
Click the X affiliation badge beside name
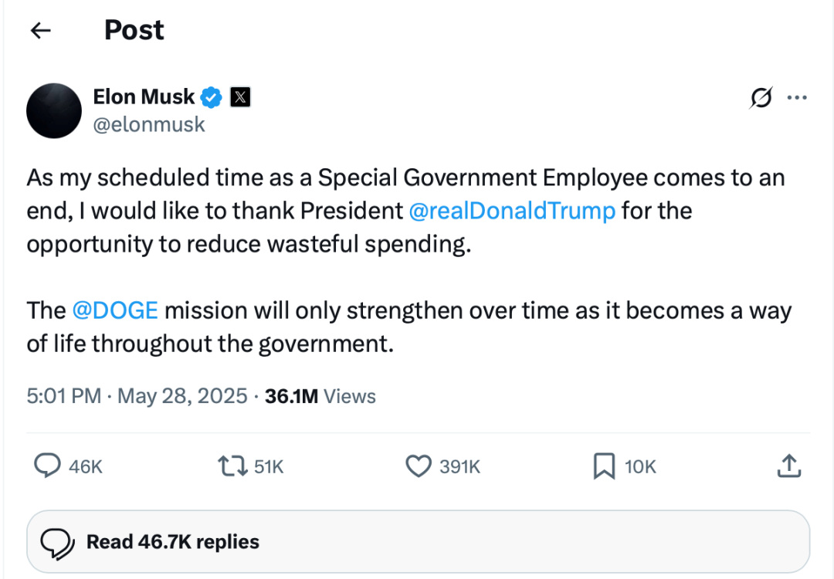click(241, 97)
